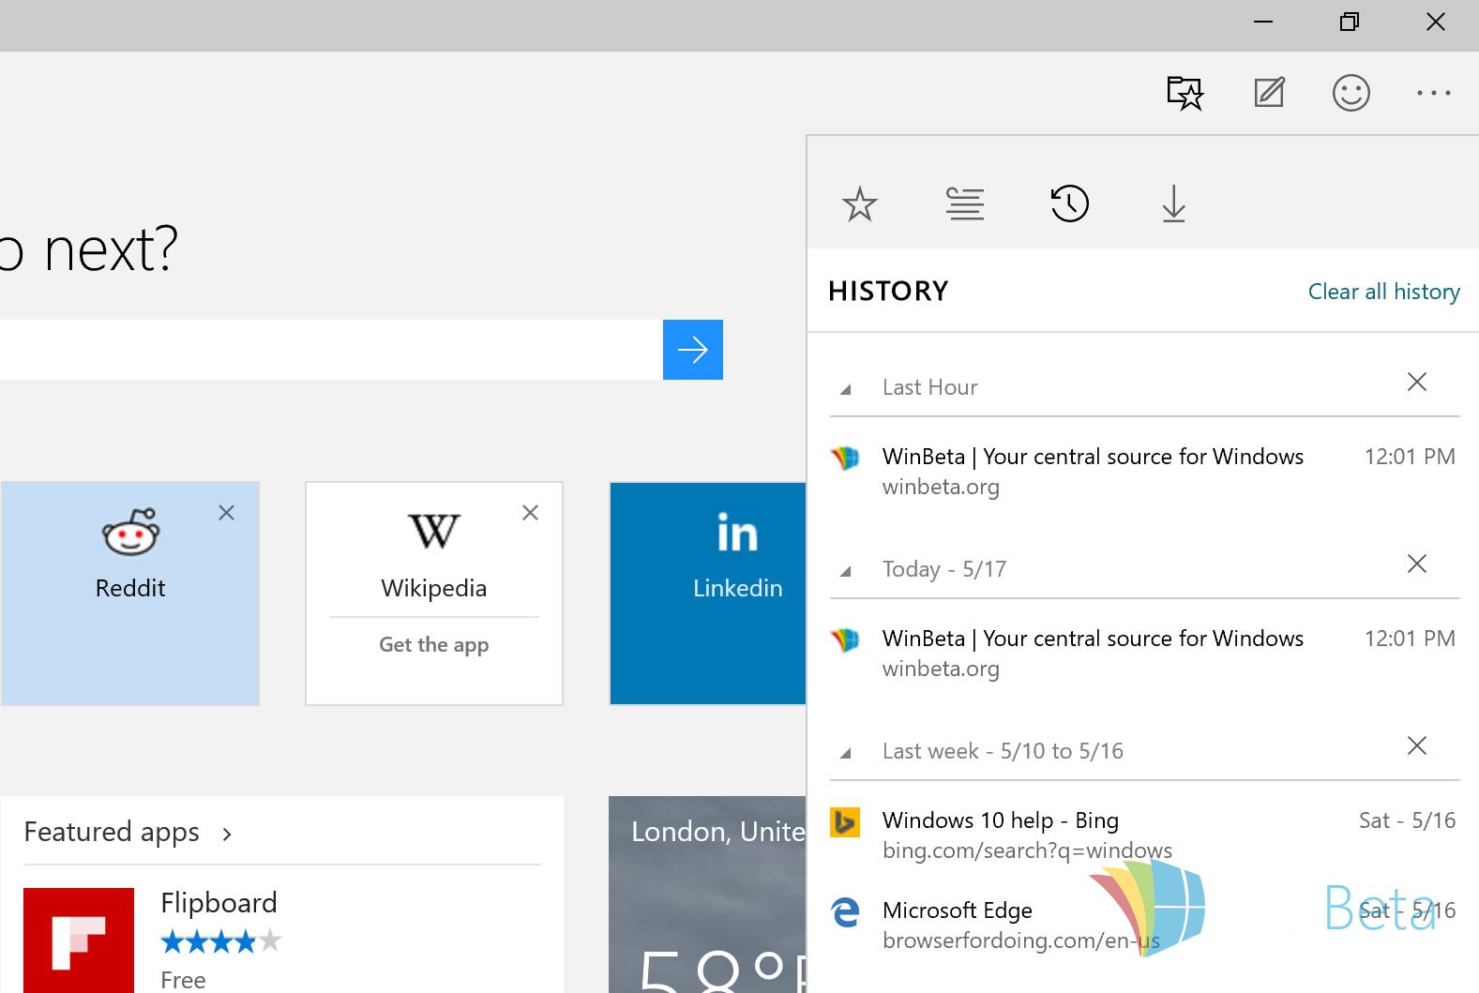1479x993 pixels.
Task: Open the Flipboard app icon
Action: tap(79, 940)
